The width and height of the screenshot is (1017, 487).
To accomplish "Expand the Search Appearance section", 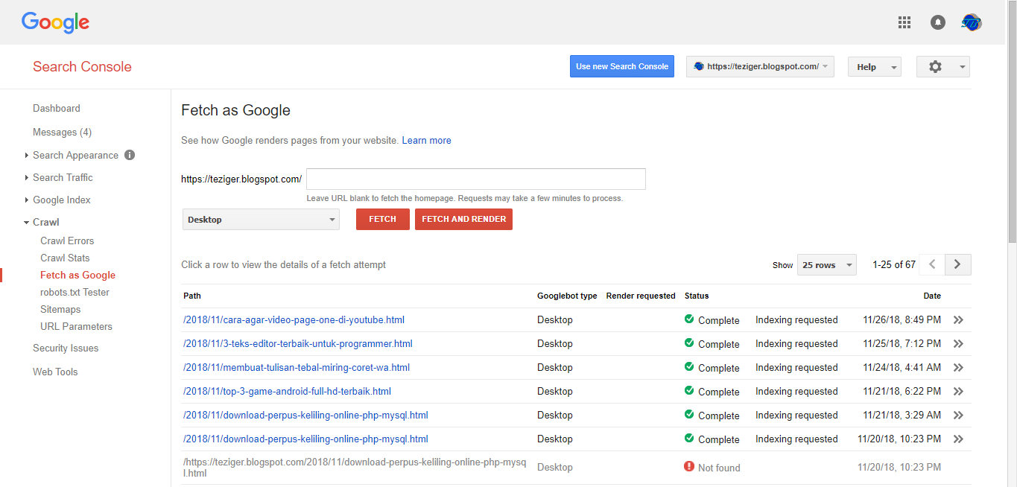I will [27, 156].
